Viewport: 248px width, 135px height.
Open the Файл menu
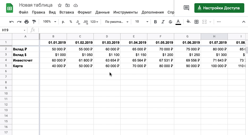click(x=23, y=12)
